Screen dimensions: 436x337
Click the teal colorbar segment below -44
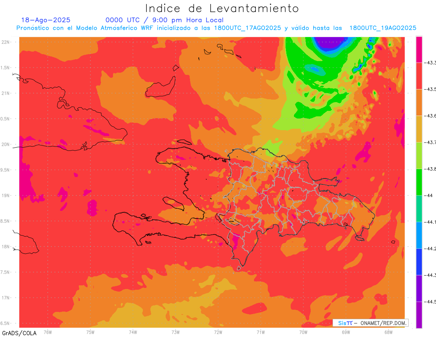click(x=419, y=209)
